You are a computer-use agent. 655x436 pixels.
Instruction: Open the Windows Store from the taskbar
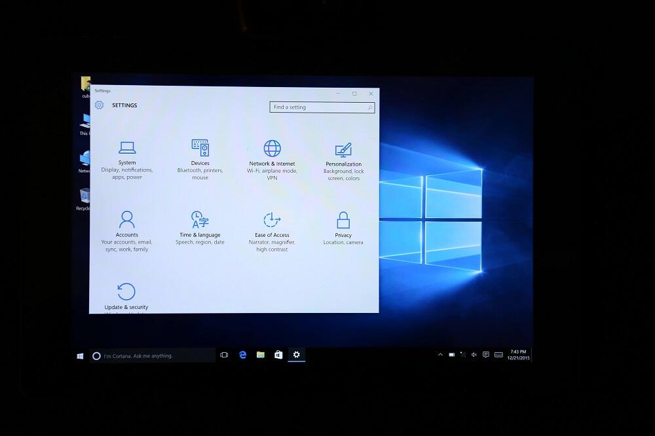click(x=278, y=355)
